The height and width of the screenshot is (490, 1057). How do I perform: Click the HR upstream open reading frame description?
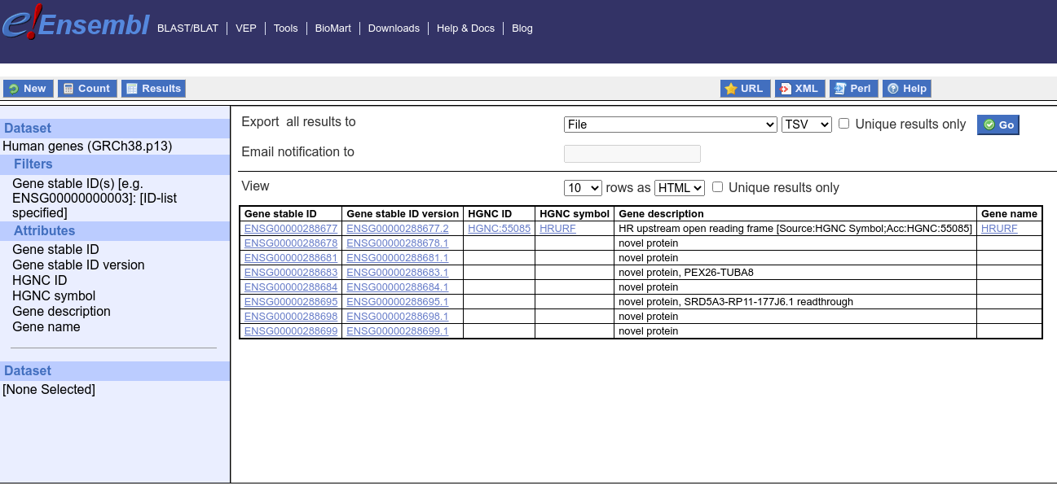(x=795, y=229)
